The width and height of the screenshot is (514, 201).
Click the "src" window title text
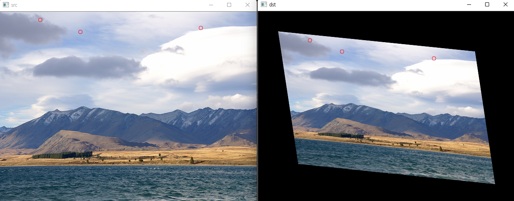(14, 5)
